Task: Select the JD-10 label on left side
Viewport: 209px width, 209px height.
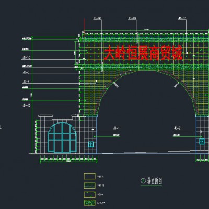Action: click(x=27, y=57)
